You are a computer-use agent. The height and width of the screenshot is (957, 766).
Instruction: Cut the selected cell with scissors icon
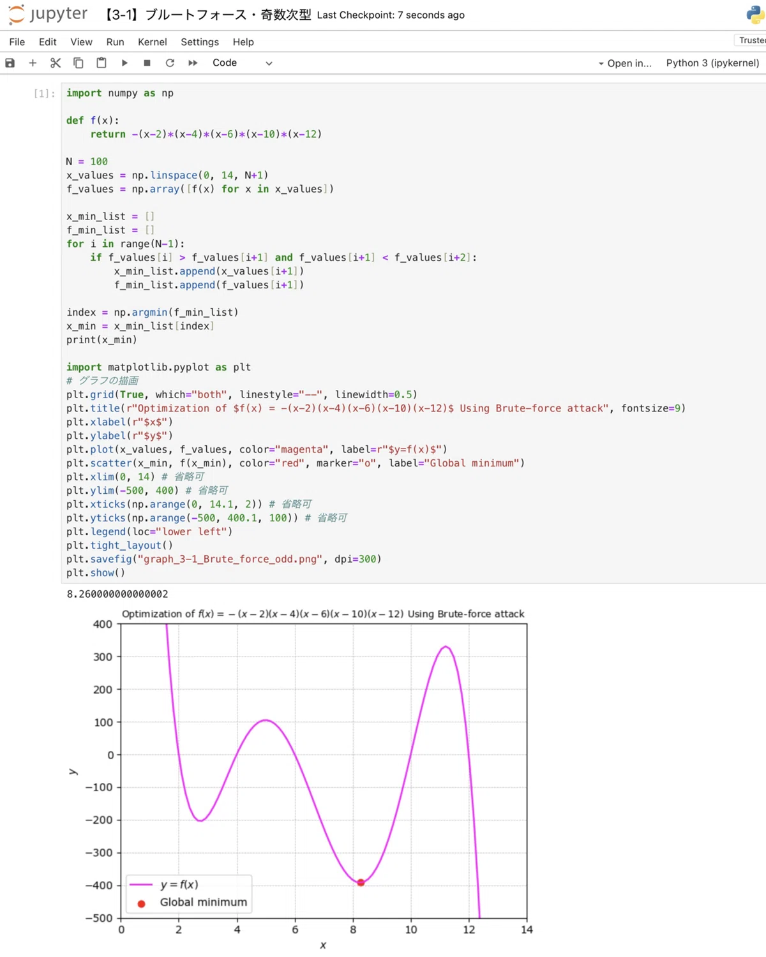click(x=56, y=63)
